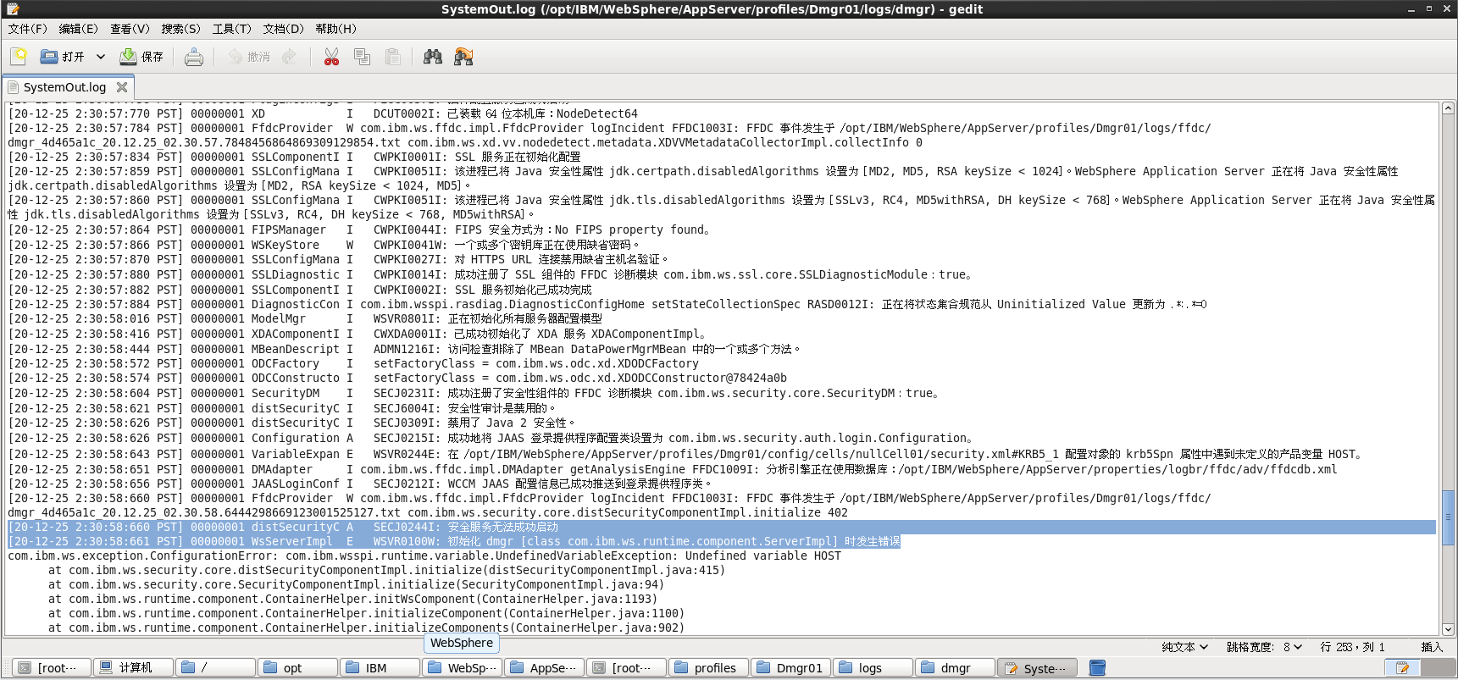Switch to the IBM folder window in taskbar
Screen dimensions: 1458x680
point(380,668)
